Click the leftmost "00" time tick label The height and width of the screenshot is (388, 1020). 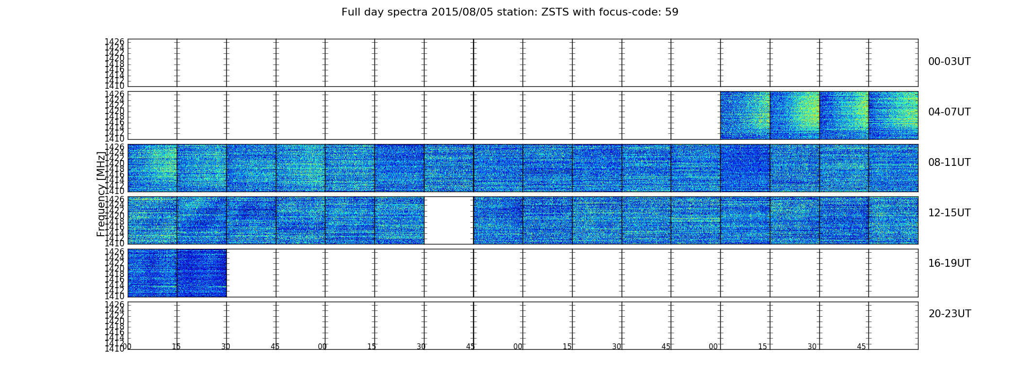[x=127, y=347]
